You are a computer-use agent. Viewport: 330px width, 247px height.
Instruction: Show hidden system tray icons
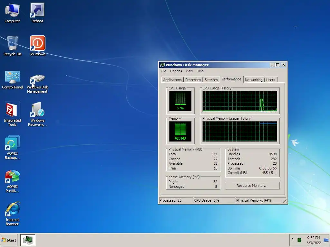[292, 240]
